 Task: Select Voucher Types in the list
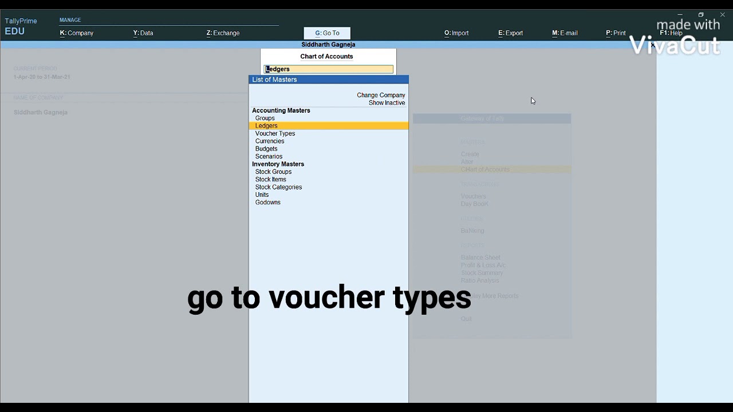(x=275, y=133)
